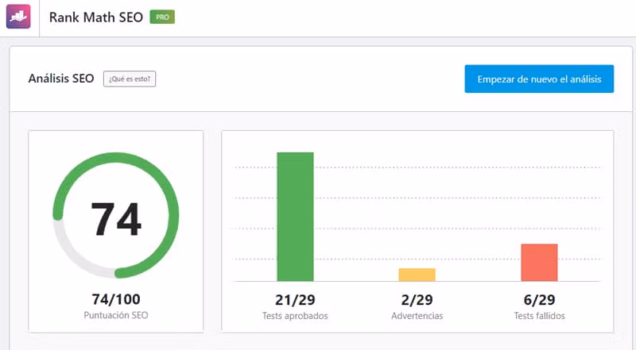Select the red Tests fallidos bar
Image resolution: width=636 pixels, height=350 pixels.
pyautogui.click(x=540, y=263)
